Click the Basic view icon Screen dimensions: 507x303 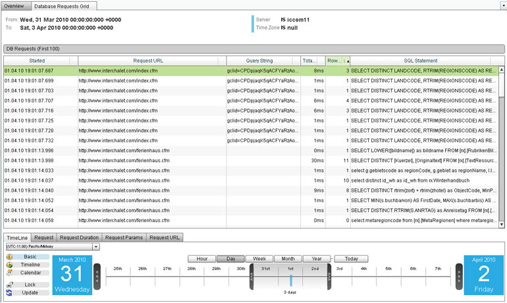(x=9, y=257)
